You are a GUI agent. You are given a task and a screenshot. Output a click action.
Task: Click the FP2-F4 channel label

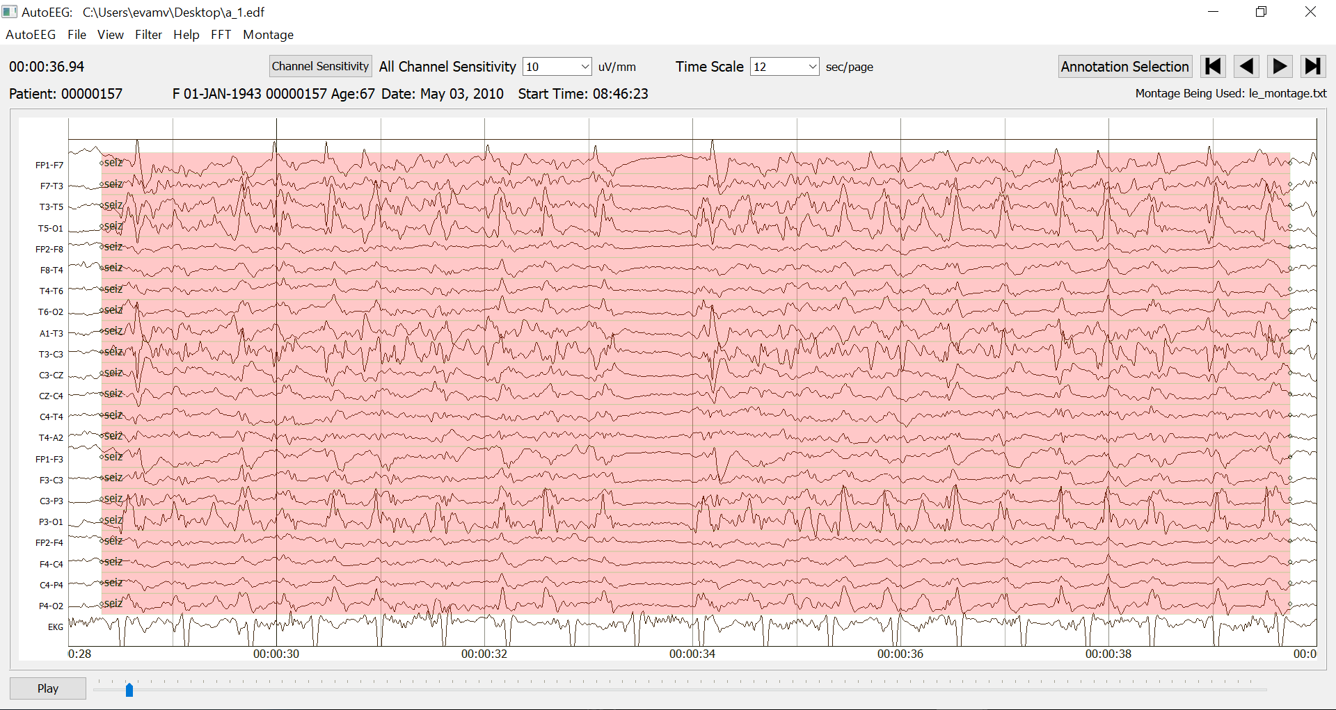coord(49,543)
